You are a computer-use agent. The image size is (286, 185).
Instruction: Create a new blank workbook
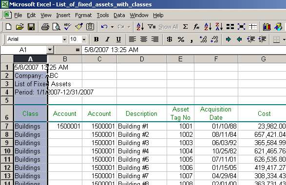tap(8, 27)
